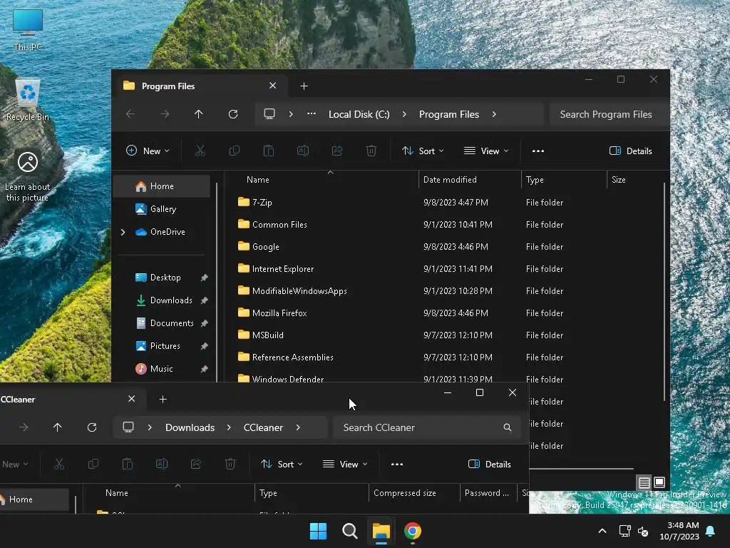Click Paste icon in Program Files toolbar
Screen dimensions: 730x548
click(x=269, y=151)
